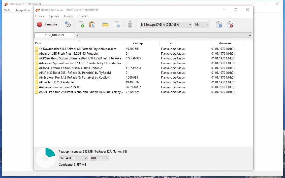The height and width of the screenshot is (178, 285).
Task: Click size value 45 800 661
Action: click(132, 49)
